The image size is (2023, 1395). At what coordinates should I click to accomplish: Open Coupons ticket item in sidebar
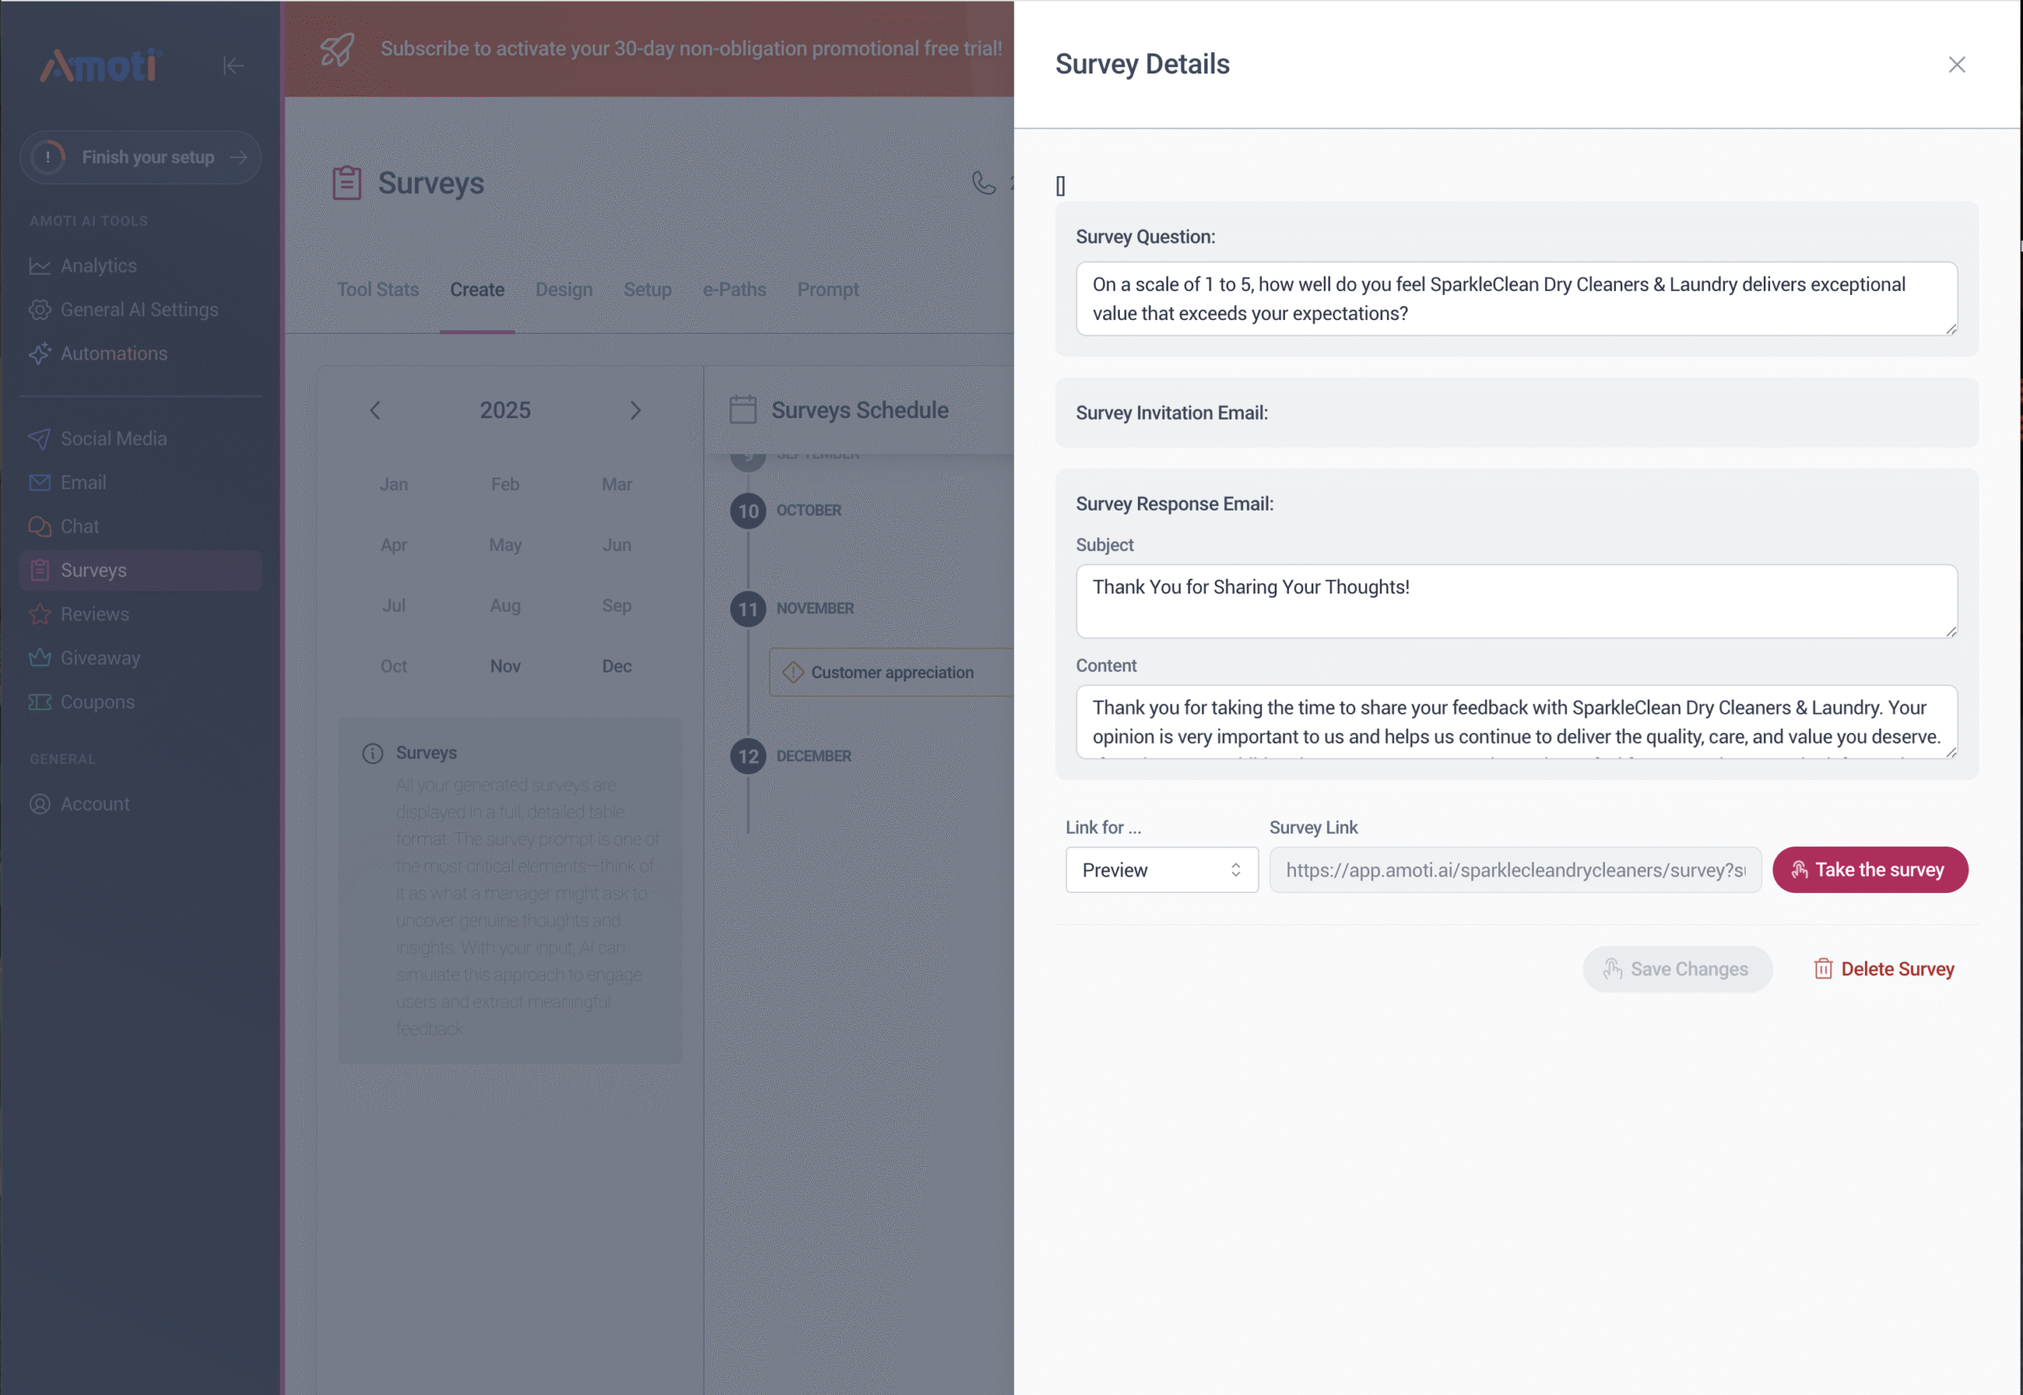point(97,702)
